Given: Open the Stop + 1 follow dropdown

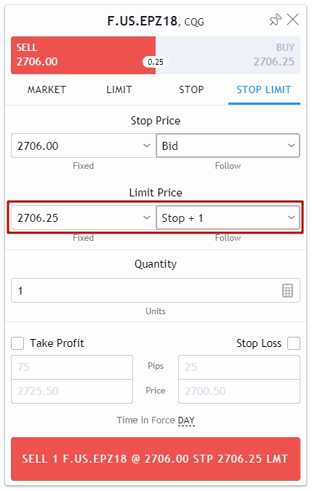Looking at the screenshot, I should point(228,217).
